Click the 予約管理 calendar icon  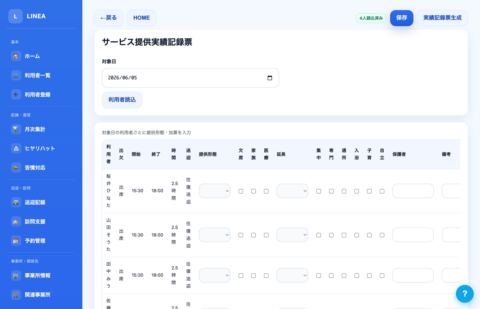(x=16, y=241)
